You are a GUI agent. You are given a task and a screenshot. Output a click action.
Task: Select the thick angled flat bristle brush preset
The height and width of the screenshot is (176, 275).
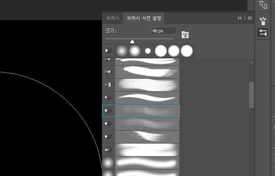click(x=141, y=72)
